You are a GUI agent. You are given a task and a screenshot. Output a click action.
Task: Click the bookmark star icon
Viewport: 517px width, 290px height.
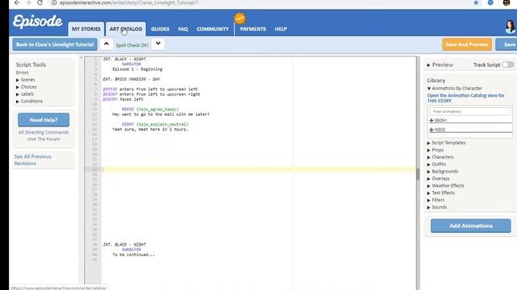tap(476, 2)
